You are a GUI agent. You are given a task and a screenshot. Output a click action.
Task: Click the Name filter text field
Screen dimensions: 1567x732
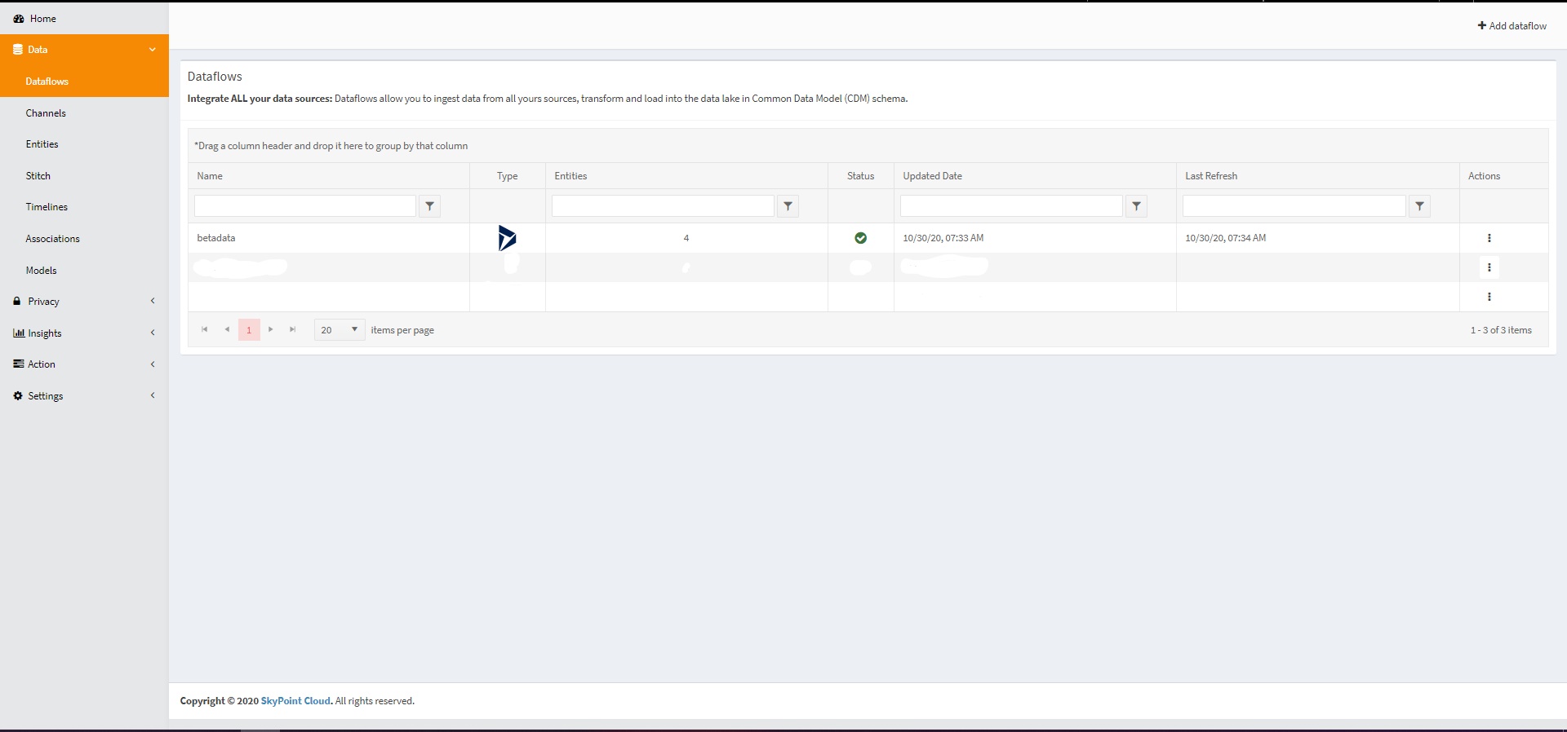click(304, 206)
